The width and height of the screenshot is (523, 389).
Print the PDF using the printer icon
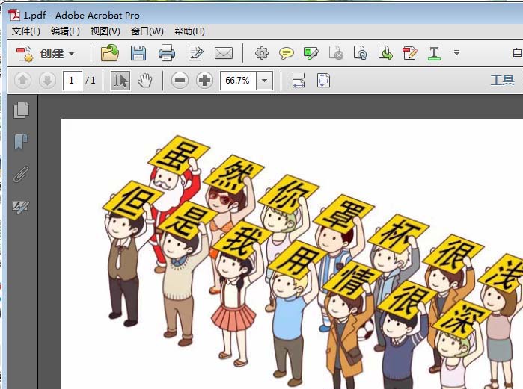point(167,53)
